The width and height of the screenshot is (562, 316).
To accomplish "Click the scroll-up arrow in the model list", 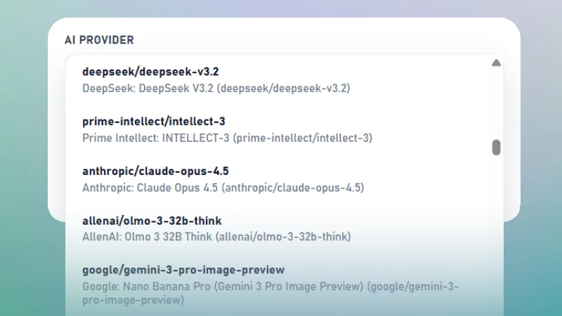I will [x=496, y=63].
